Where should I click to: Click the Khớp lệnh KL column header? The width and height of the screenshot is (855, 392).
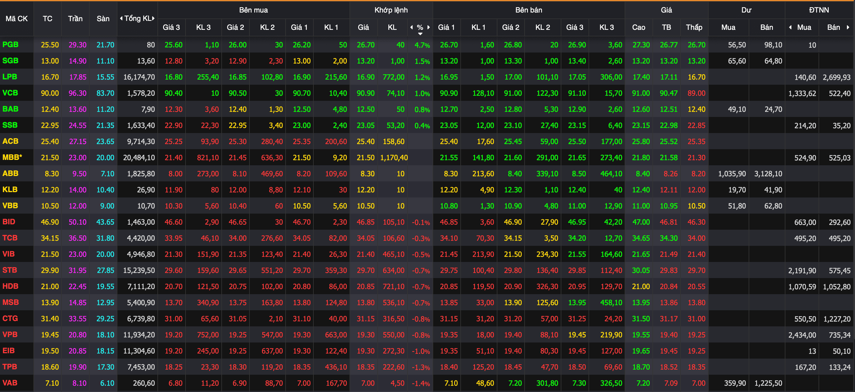[x=392, y=27]
